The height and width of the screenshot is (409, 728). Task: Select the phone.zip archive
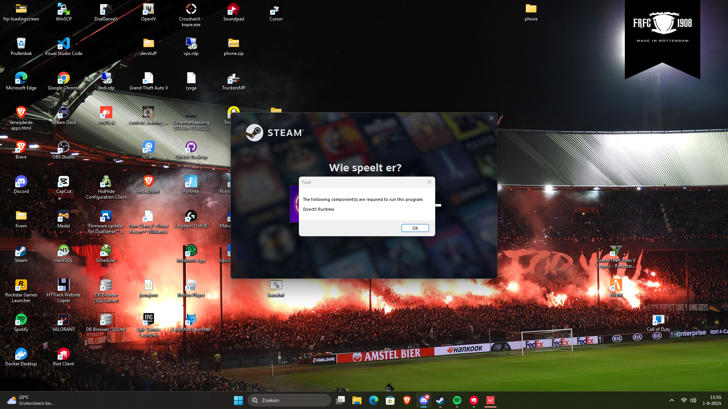[x=234, y=47]
